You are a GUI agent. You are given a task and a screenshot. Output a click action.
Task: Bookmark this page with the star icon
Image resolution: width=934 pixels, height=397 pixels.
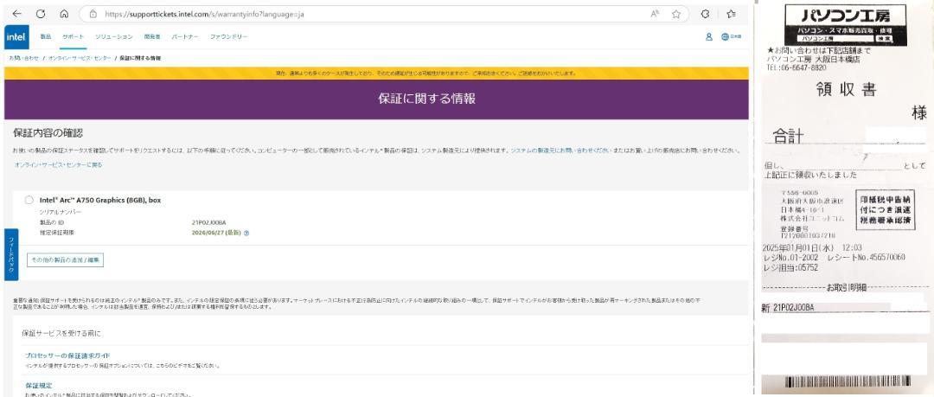click(676, 14)
